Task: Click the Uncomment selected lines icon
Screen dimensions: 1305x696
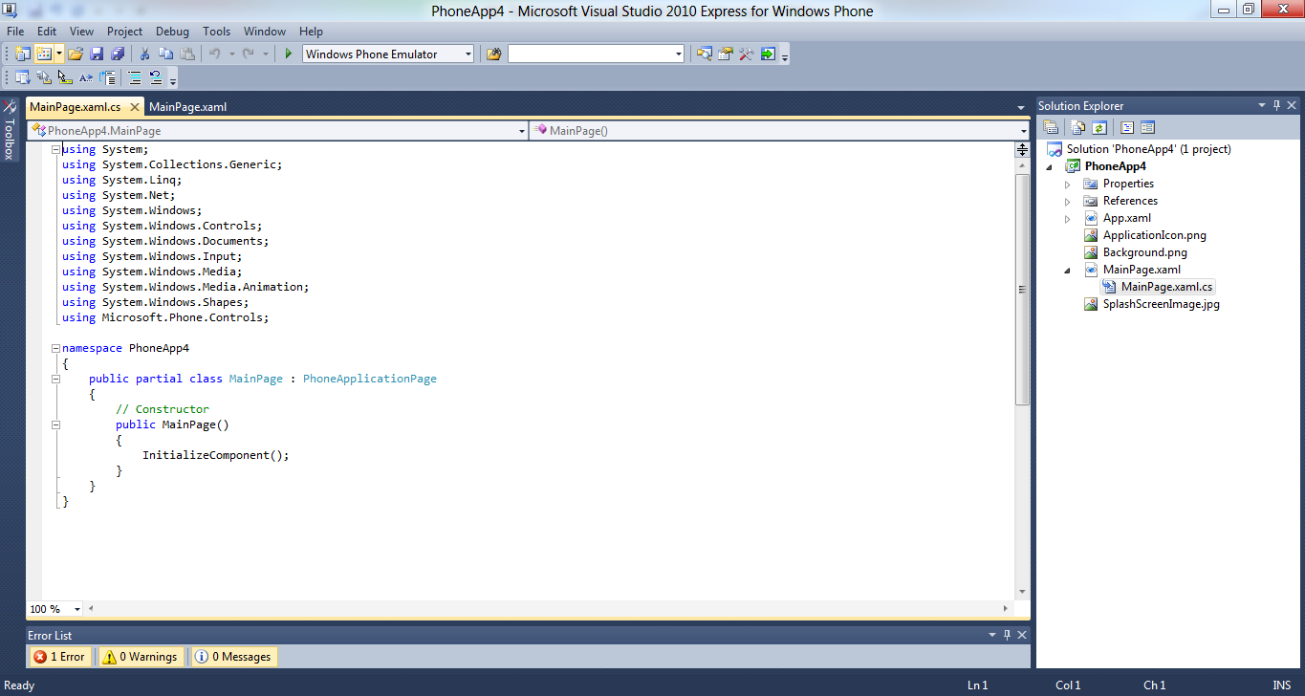Action: click(156, 78)
